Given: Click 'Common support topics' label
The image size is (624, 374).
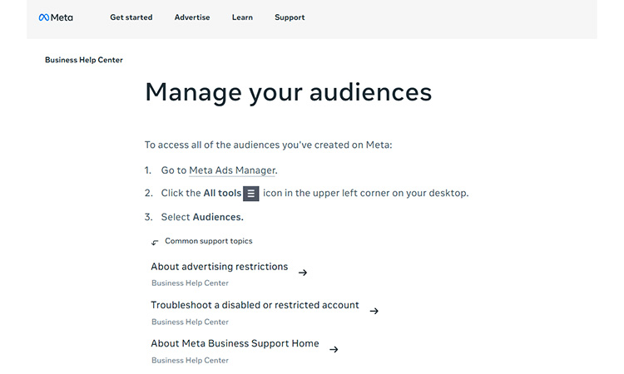Looking at the screenshot, I should tap(209, 241).
